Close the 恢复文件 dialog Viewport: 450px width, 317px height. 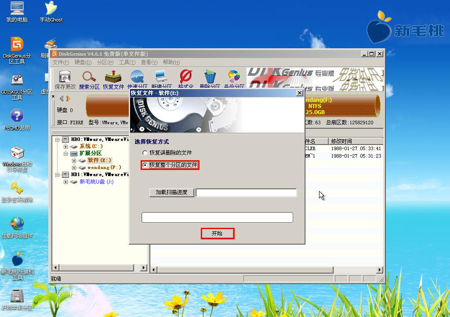pos(300,93)
